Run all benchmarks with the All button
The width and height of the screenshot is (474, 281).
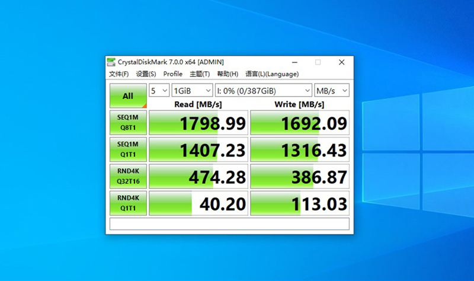[128, 96]
